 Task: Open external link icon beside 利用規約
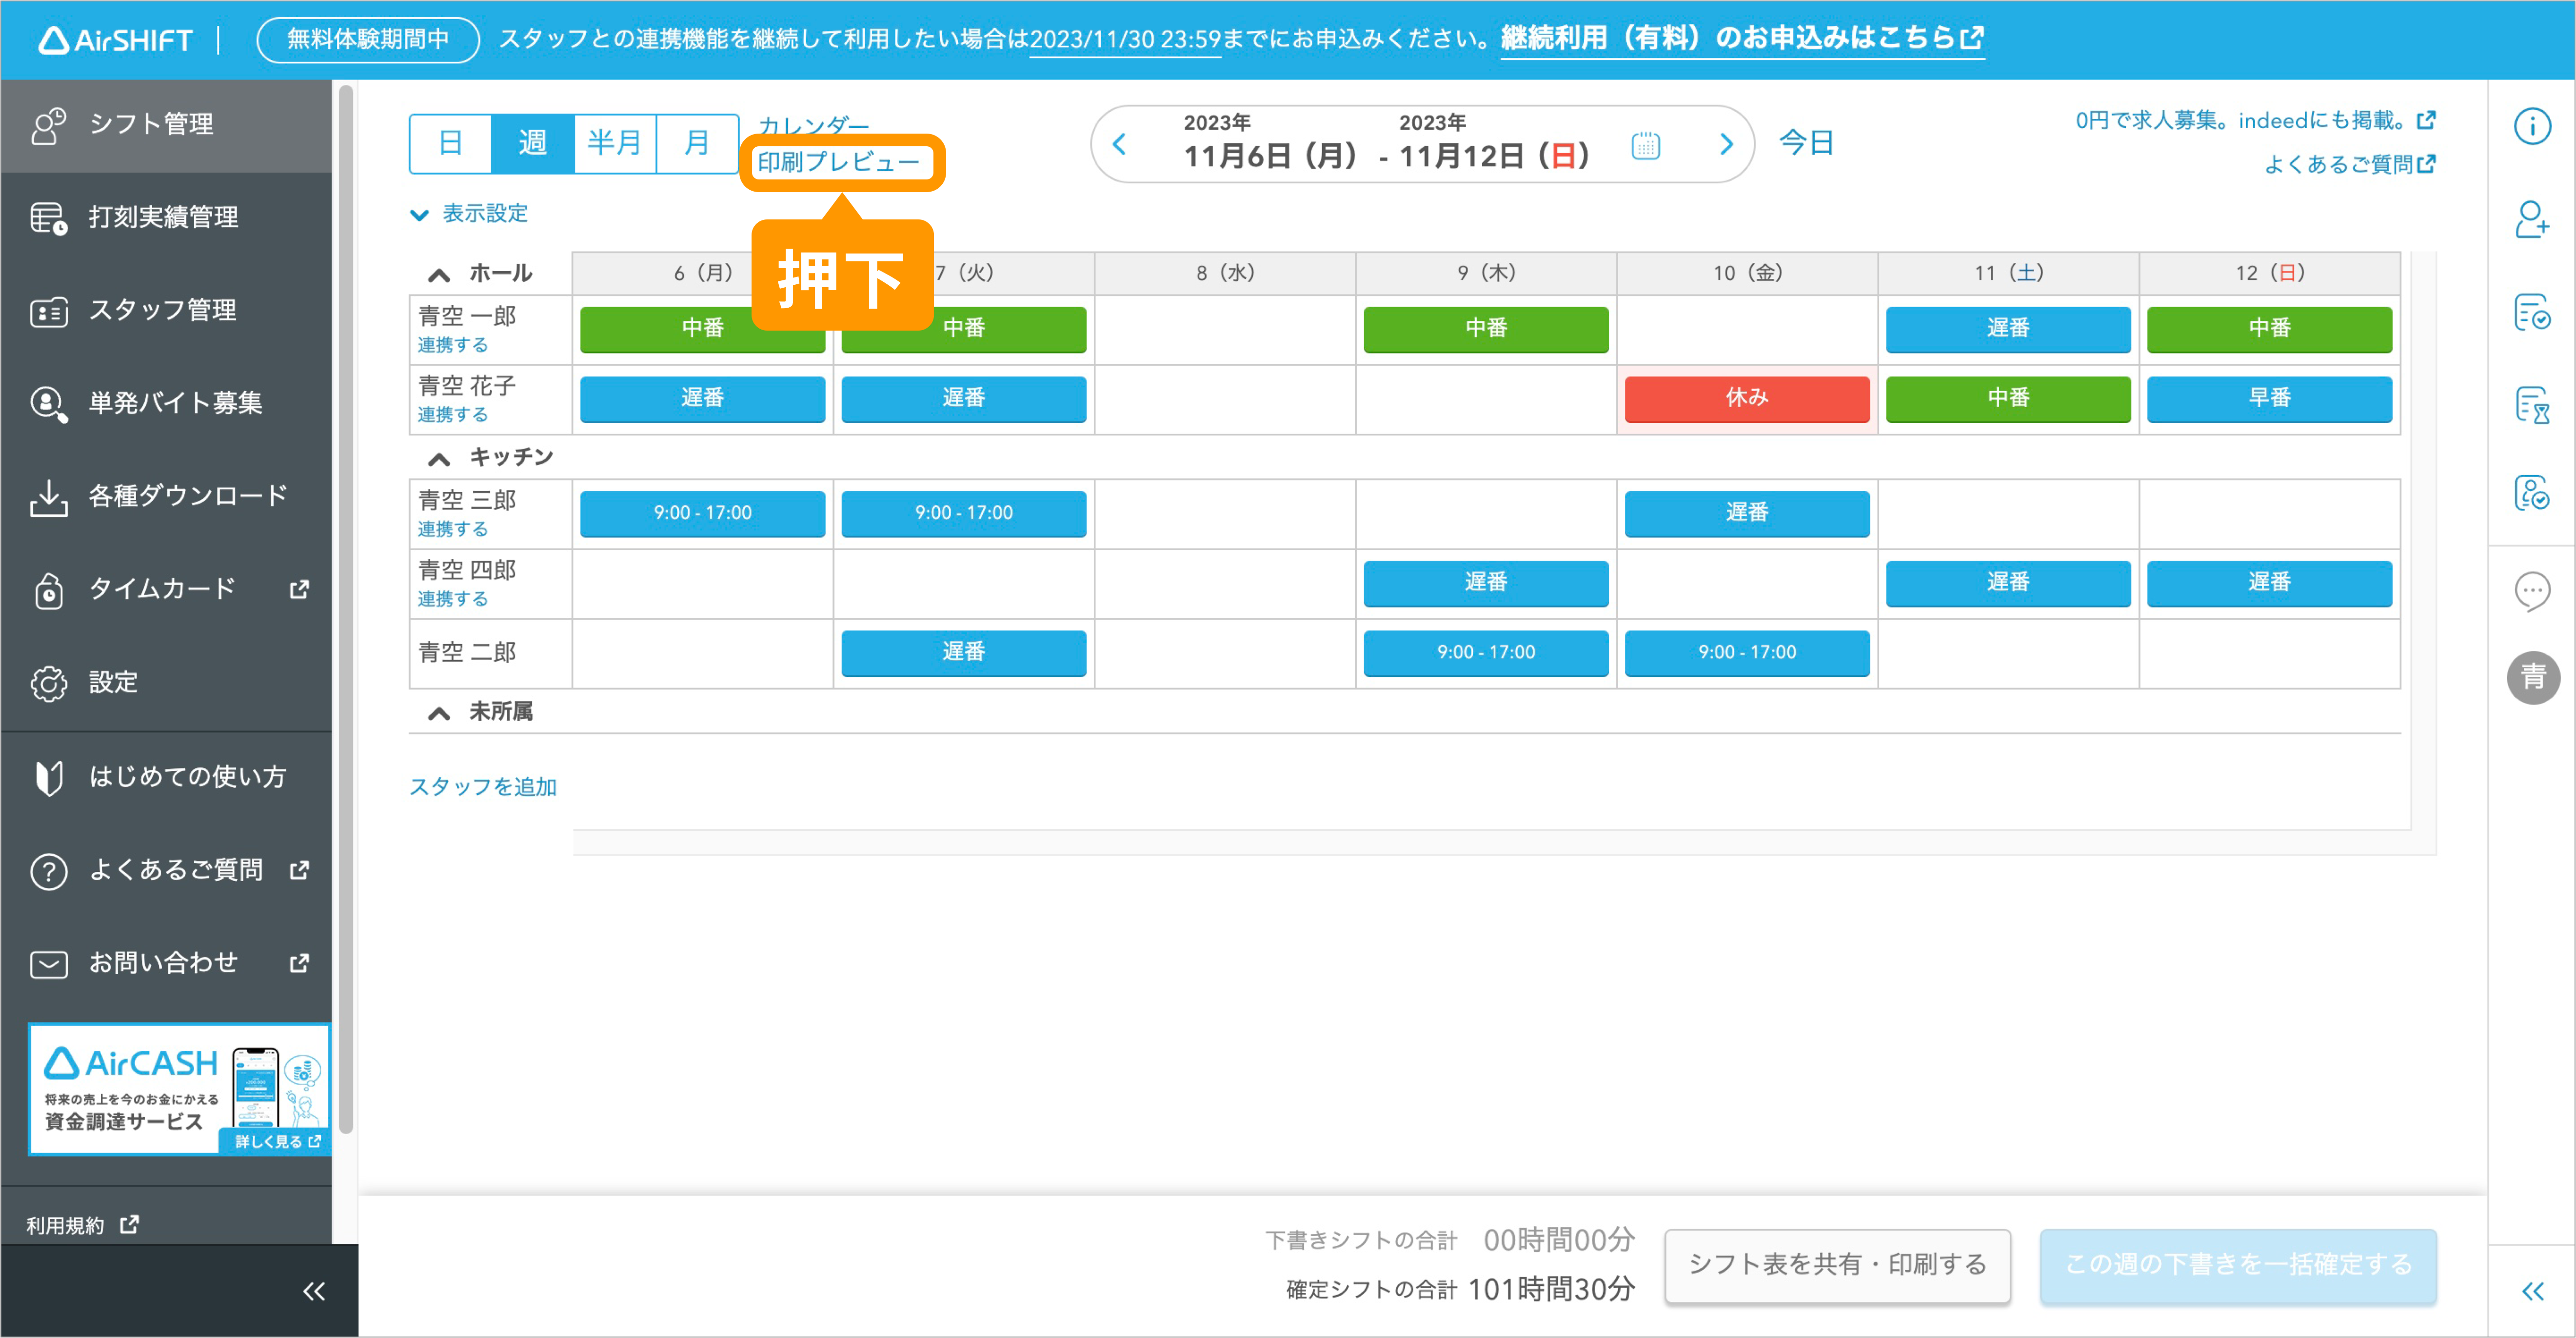pyautogui.click(x=129, y=1224)
